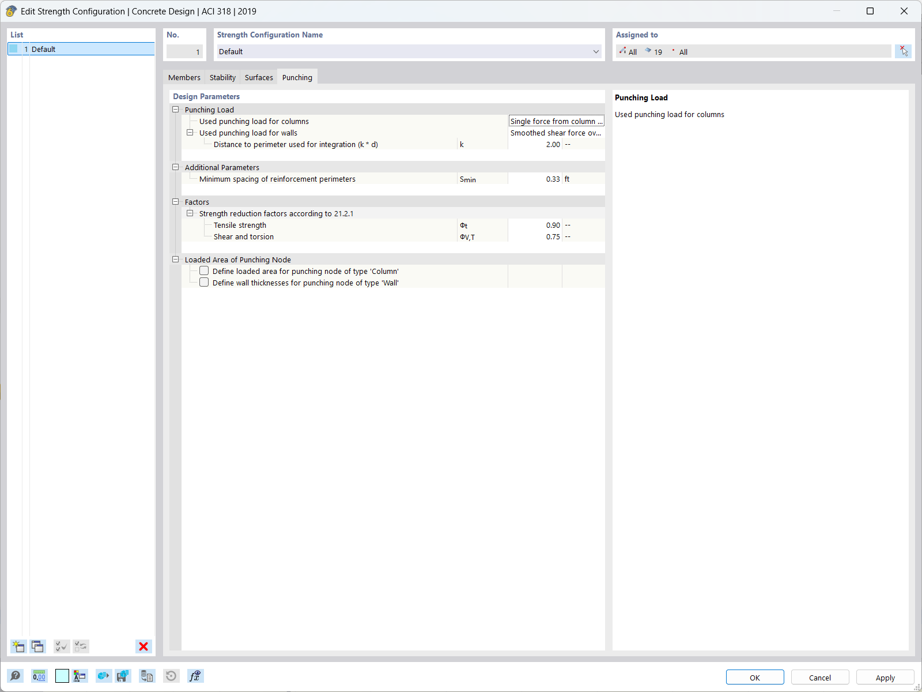Open the display properties settings icon
Viewport: 922px width, 692px height.
coord(80,675)
